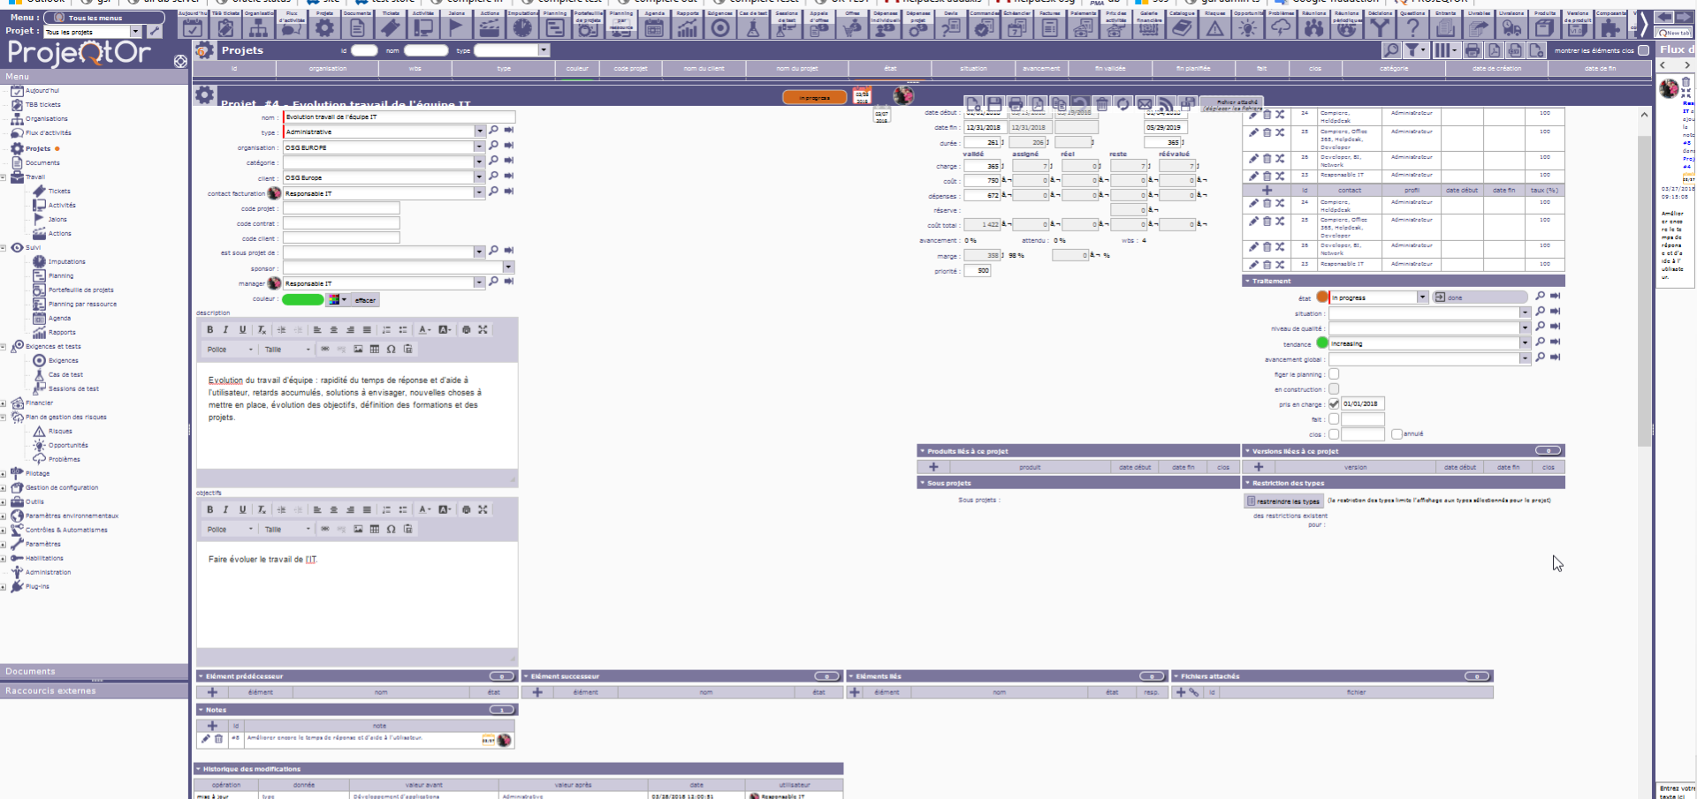This screenshot has width=1697, height=799.
Task: Open the project type 'Administrative' dropdown
Action: tap(479, 132)
